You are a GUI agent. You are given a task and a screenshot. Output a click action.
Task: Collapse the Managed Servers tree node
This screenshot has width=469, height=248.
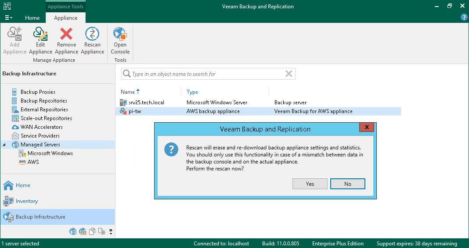tap(4, 145)
